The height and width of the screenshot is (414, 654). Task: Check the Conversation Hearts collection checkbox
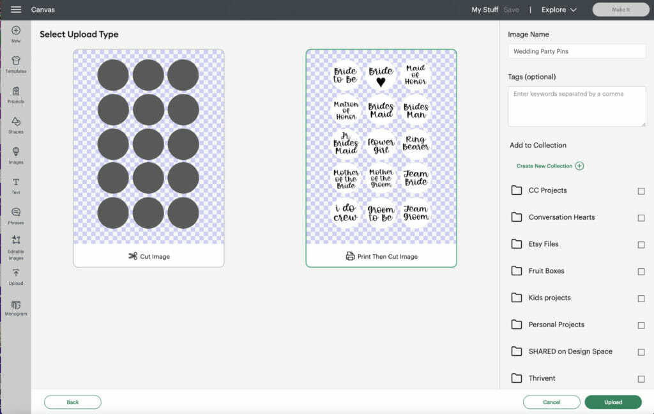coord(641,218)
